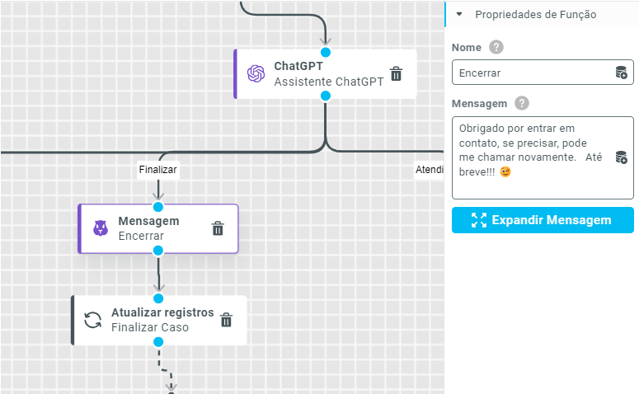Image resolution: width=639 pixels, height=394 pixels.
Task: Click the help icon beside Nome
Action: click(x=496, y=47)
